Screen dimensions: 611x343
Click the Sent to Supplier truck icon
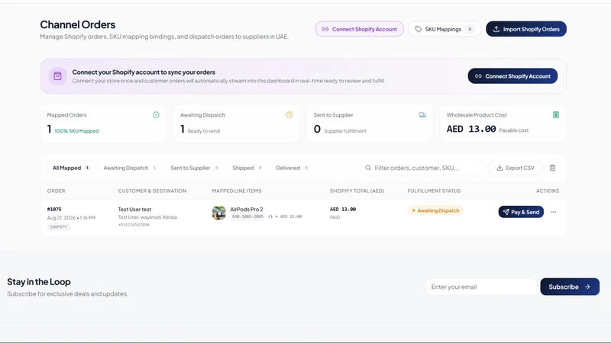point(422,115)
